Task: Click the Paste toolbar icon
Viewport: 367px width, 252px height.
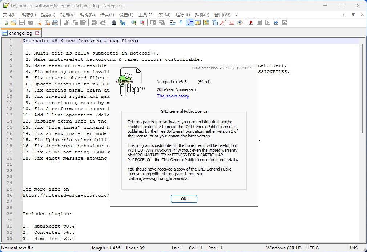Action: point(83,23)
